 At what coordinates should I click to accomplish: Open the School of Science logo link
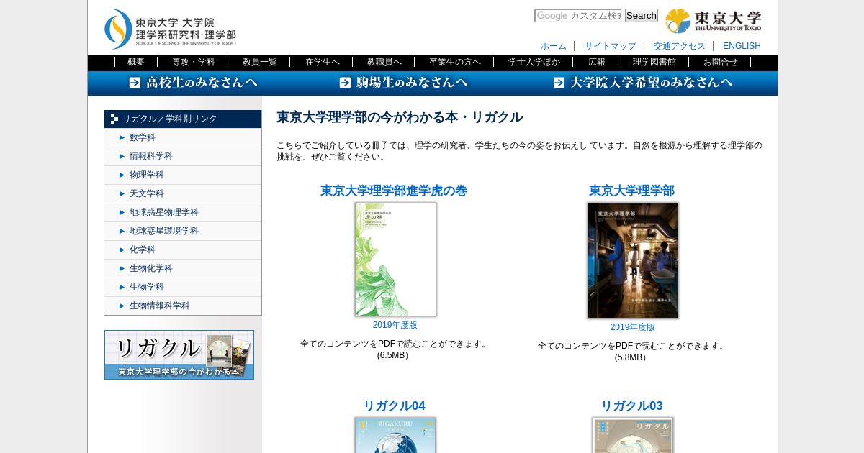click(x=170, y=29)
